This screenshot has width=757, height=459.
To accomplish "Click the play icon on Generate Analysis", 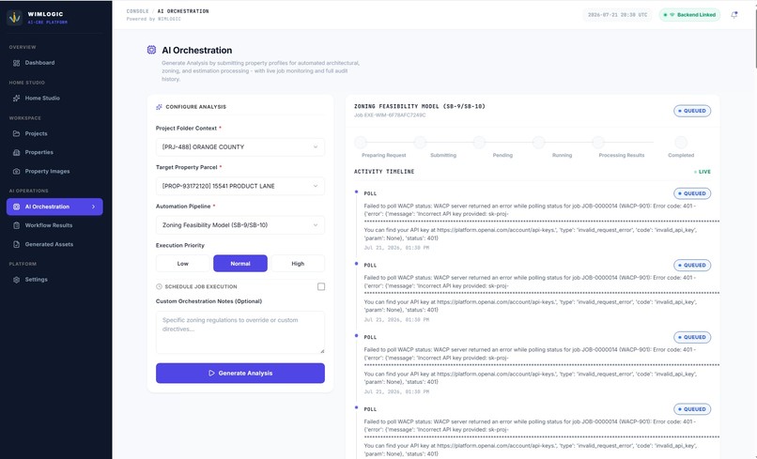I will point(211,373).
